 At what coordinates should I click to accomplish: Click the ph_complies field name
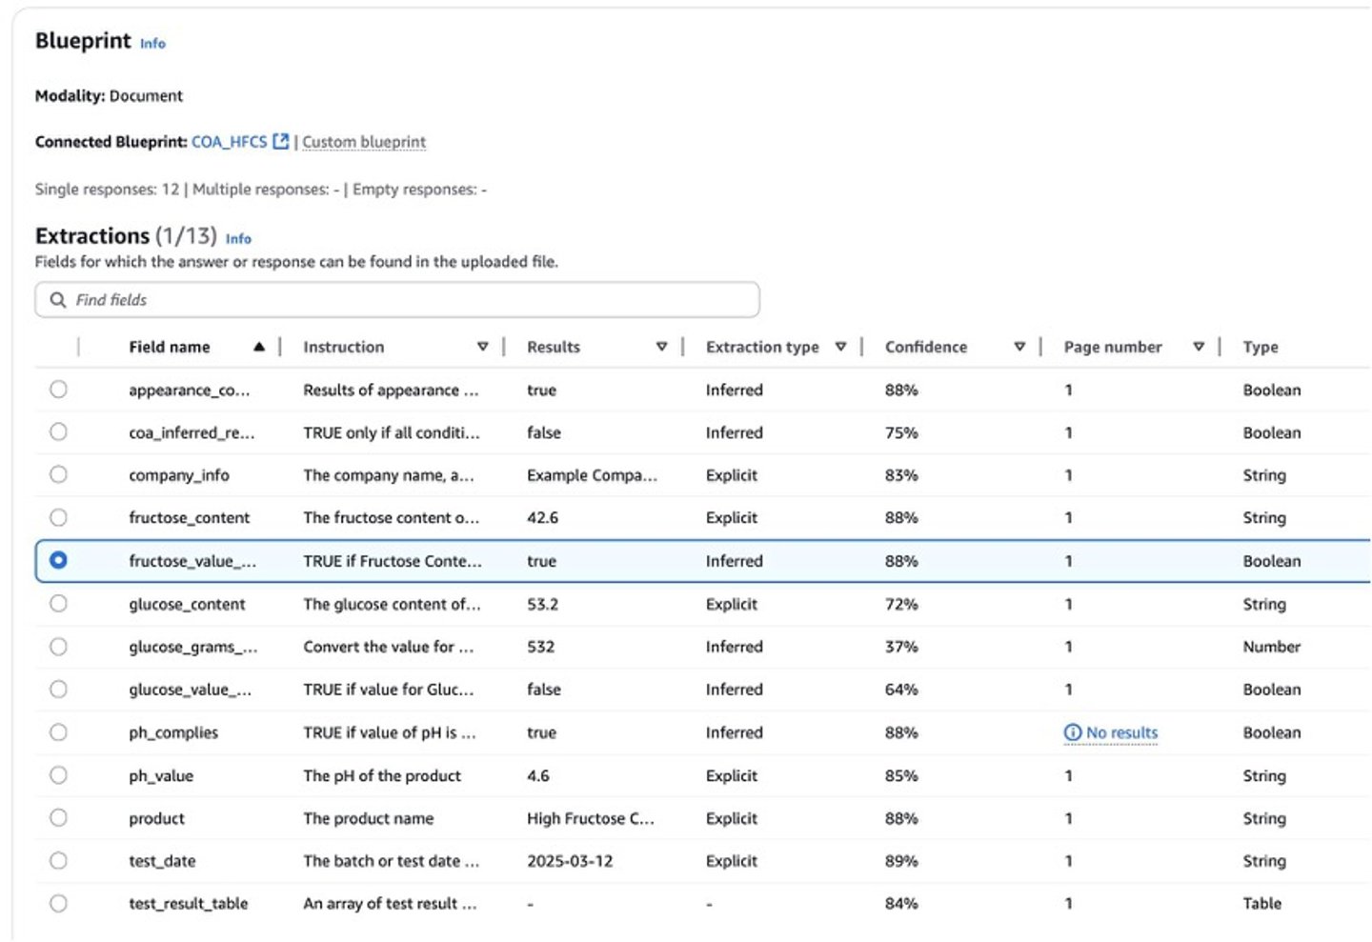[x=173, y=732]
